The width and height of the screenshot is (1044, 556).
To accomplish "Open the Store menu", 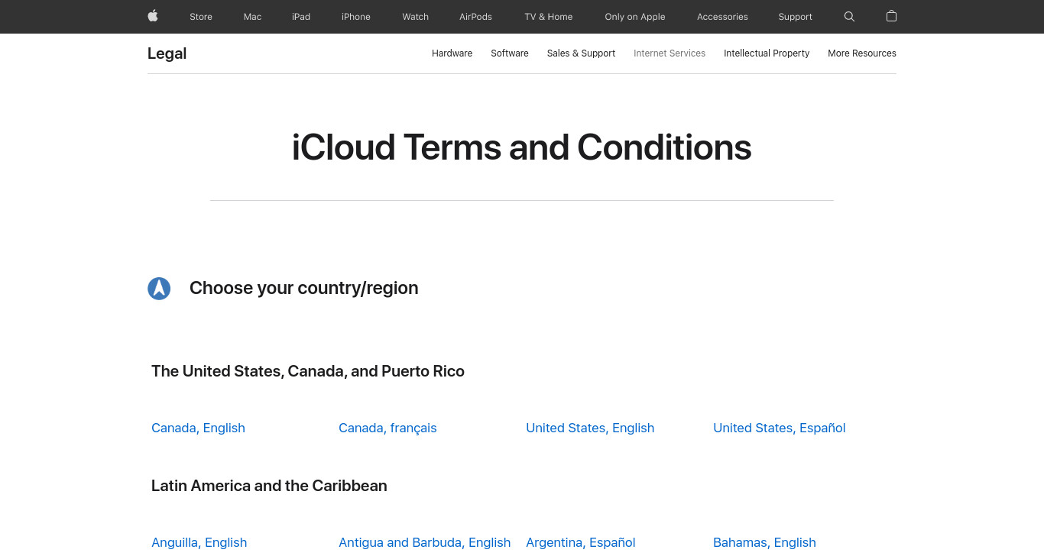I will click(x=201, y=17).
